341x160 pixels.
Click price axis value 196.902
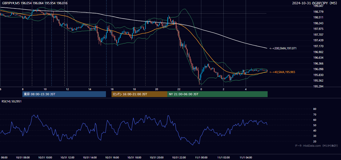tap(318, 52)
